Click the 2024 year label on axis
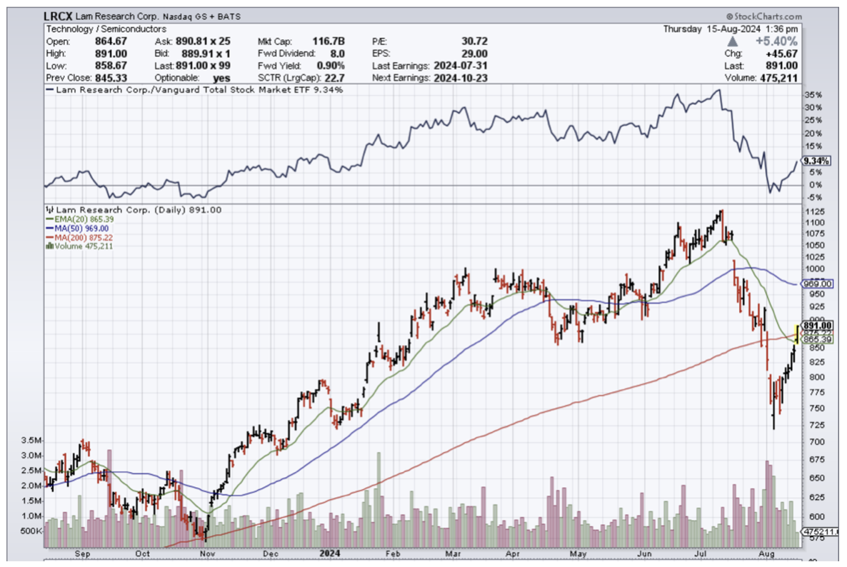This screenshot has width=847, height=567. point(329,553)
